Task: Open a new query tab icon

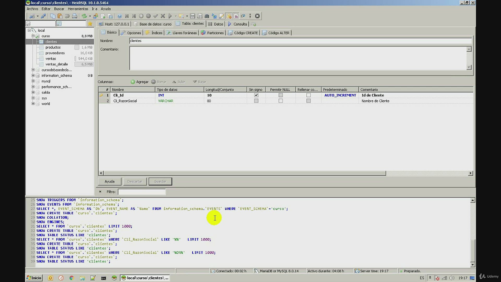Action: click(254, 24)
